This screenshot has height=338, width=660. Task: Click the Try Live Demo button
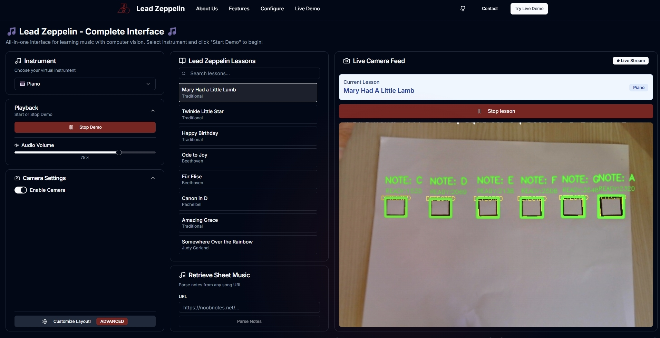[x=529, y=9]
